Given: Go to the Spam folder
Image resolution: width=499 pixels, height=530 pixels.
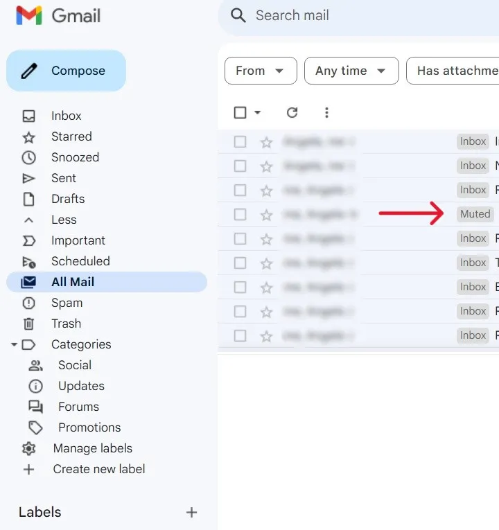Looking at the screenshot, I should 67,303.
